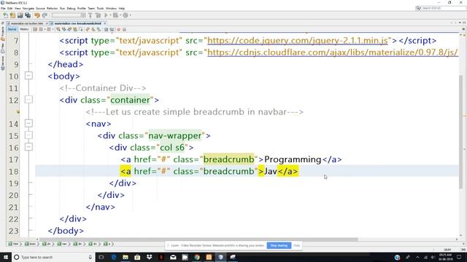Collapse the nav fold on line 14

point(28,123)
